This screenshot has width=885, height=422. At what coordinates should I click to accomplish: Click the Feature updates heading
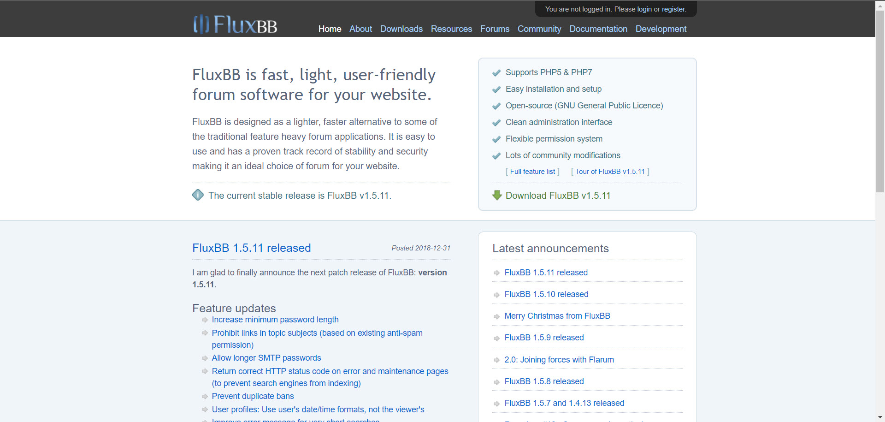234,308
